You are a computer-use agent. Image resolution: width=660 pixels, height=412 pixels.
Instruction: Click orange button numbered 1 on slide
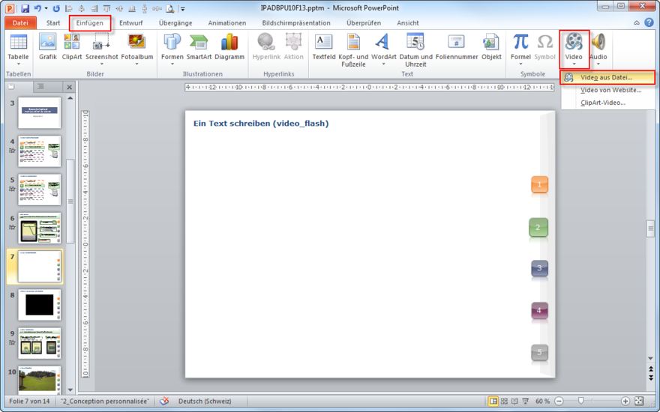click(539, 184)
